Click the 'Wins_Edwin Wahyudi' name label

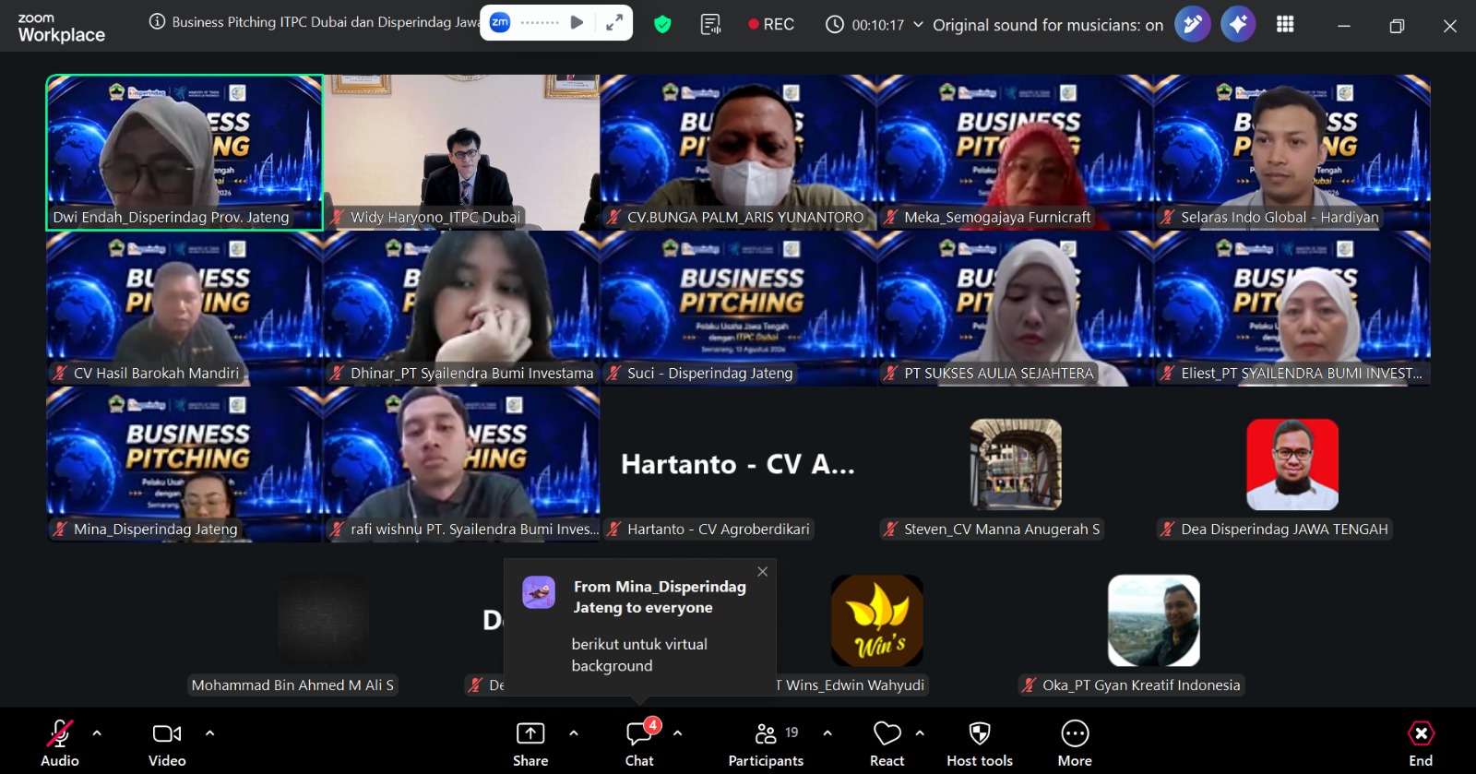tap(855, 685)
